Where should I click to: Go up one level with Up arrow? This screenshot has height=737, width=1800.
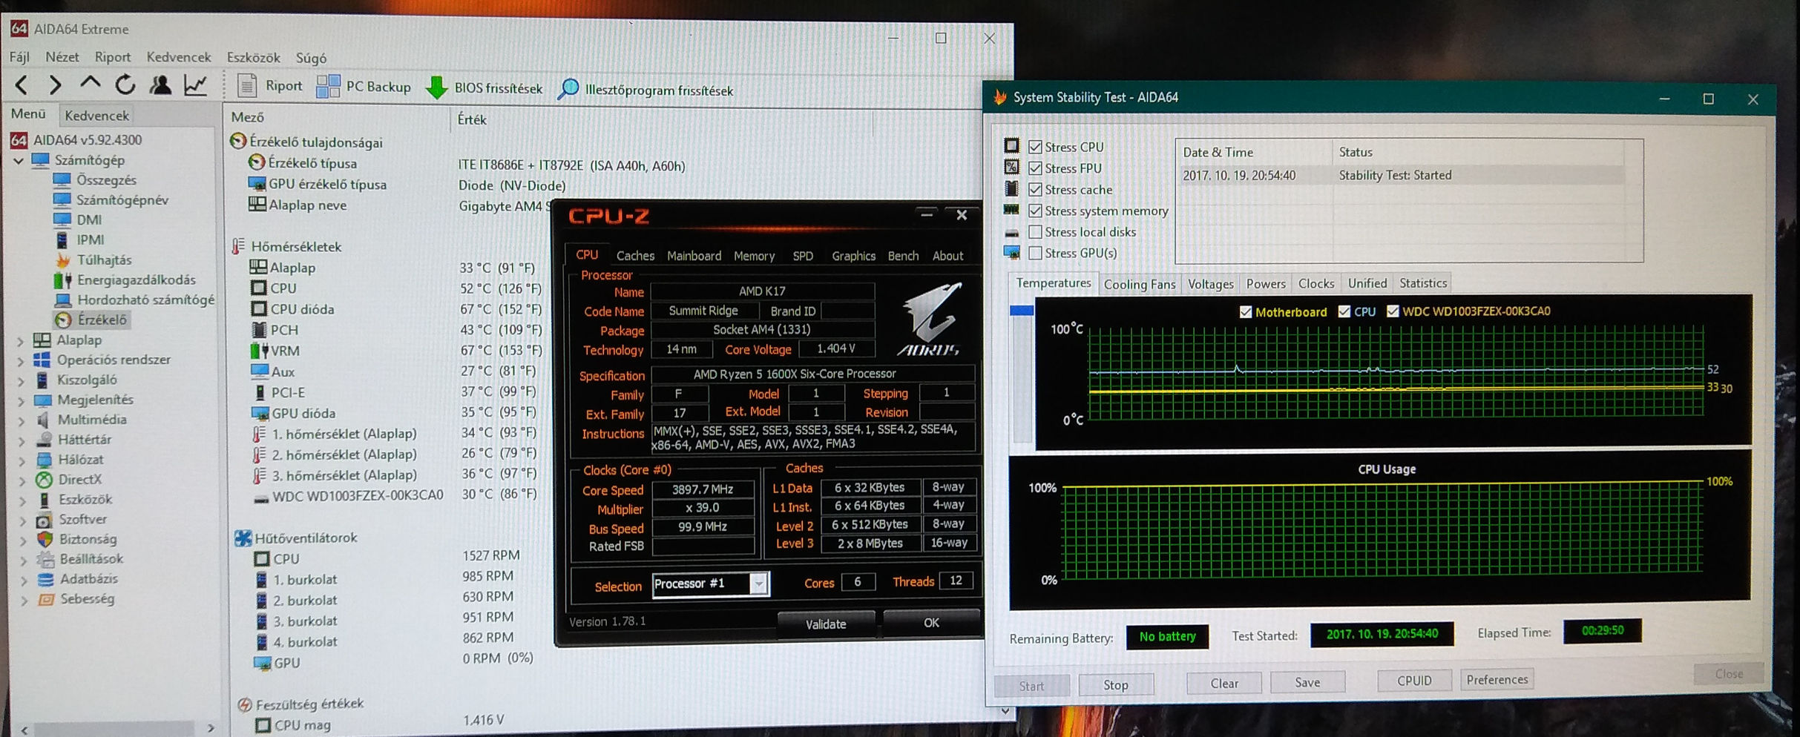pos(90,83)
